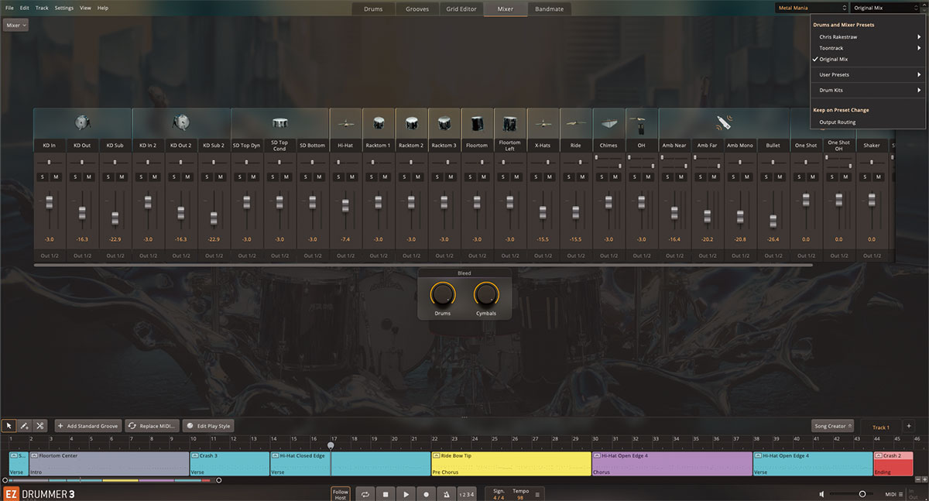This screenshot has height=501, width=929.
Task: Click the second kick drum icon
Action: [x=180, y=122]
